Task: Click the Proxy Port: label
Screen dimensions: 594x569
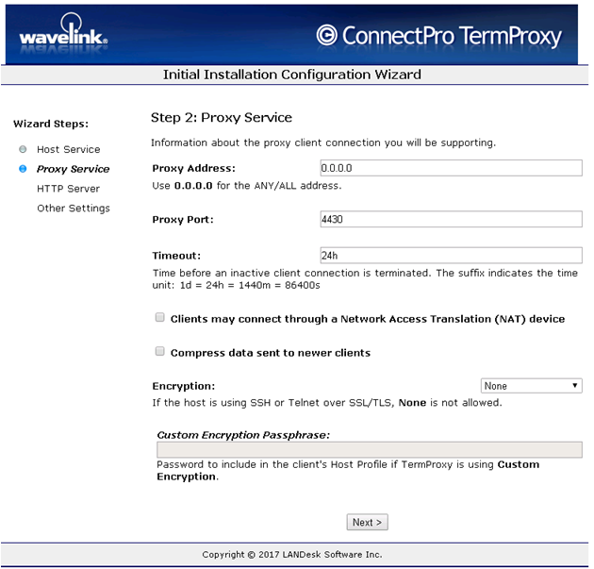Action: click(183, 220)
